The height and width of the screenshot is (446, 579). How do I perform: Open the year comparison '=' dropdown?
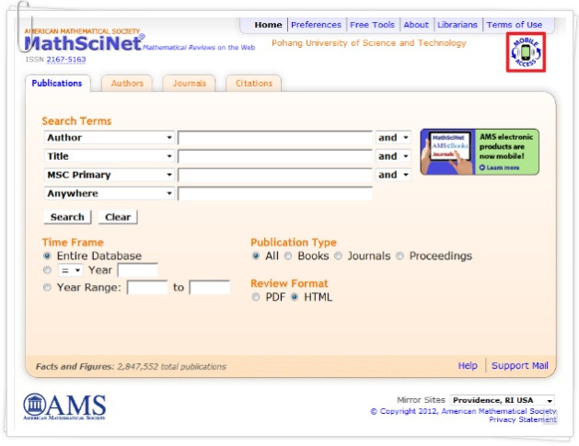71,270
